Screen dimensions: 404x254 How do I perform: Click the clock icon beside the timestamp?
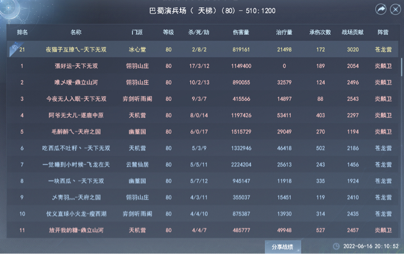[336, 246]
